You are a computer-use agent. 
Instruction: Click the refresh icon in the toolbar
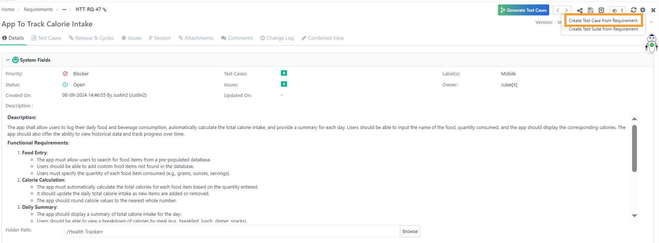pyautogui.click(x=634, y=10)
